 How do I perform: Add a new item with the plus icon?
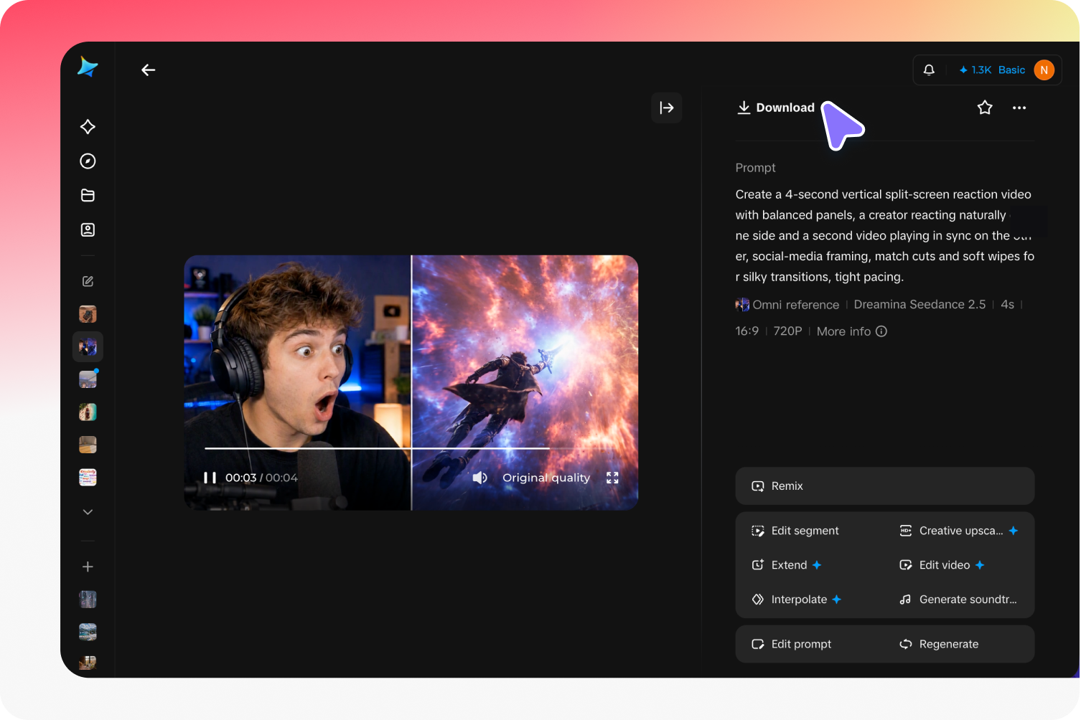tap(88, 567)
